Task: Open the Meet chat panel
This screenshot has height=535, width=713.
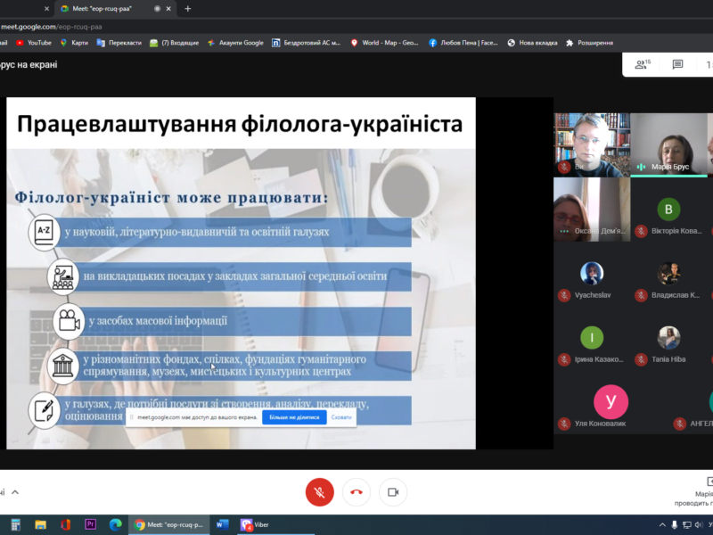Action: pos(677,64)
